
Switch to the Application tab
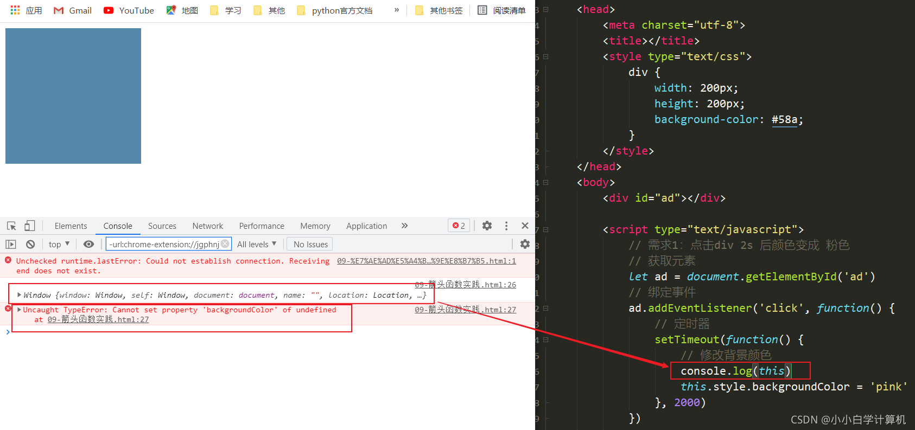point(367,226)
